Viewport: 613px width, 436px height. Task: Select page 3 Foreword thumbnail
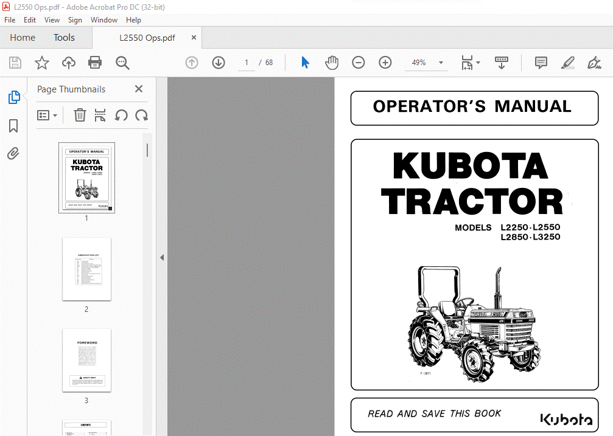click(87, 360)
